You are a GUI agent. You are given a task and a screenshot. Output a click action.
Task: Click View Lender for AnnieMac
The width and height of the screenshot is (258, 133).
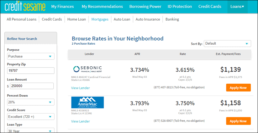click(x=80, y=121)
